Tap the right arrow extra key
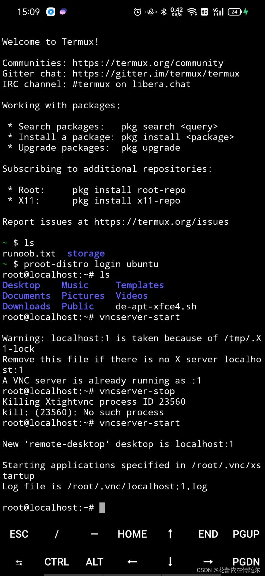Image resolution: width=265 pixels, height=576 pixels. 208,562
